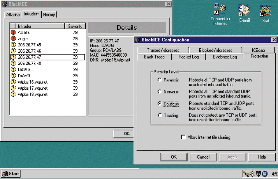Click the Apply button
278x179 pixels.
click(x=232, y=157)
